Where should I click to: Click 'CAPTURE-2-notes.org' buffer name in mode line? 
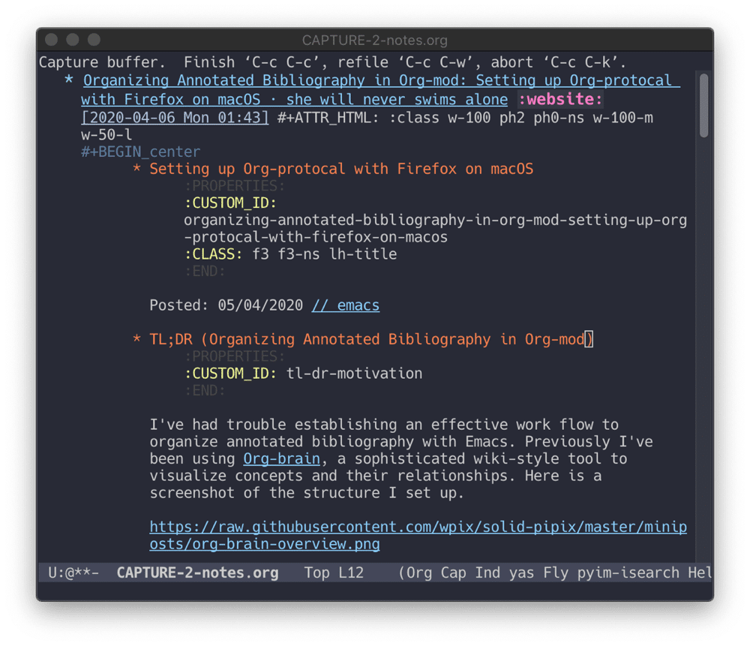point(197,572)
